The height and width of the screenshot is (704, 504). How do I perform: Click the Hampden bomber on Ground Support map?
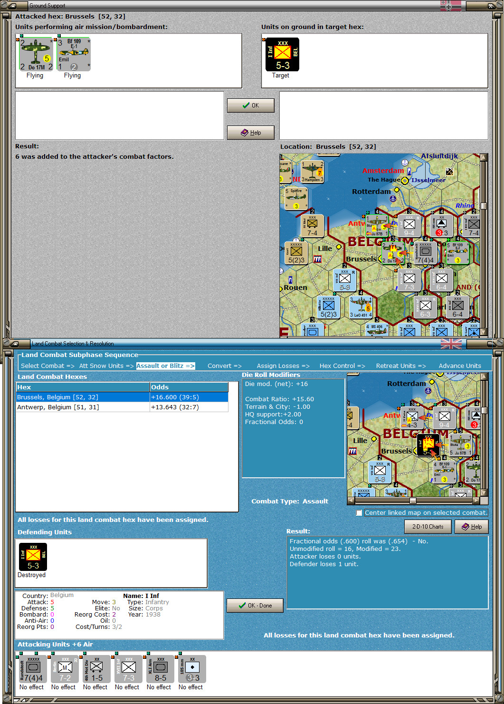312,172
